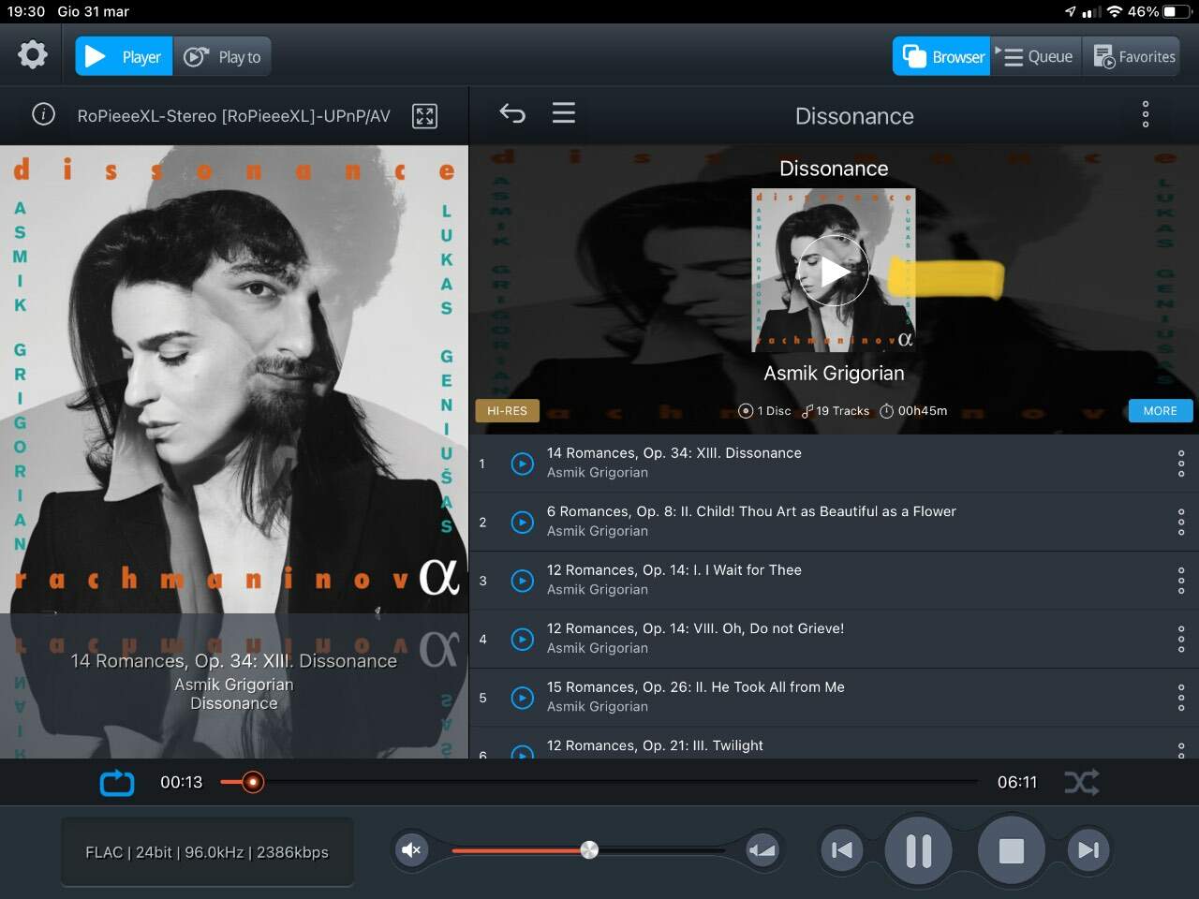
Task: Play track 3 I Wait for Thee
Action: point(523,581)
